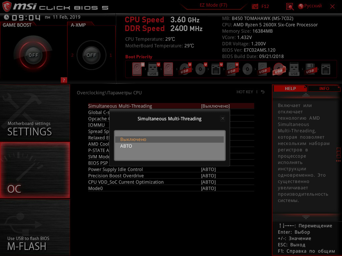Viewport: 342px width, 256px height.
Task: Select the UEFI CD/DVD boot icon
Action: click(200, 69)
